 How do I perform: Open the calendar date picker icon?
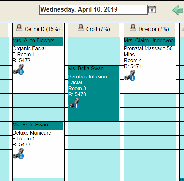[x=152, y=10]
